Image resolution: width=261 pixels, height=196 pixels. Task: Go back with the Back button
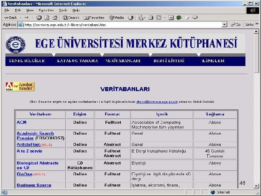pyautogui.click(x=11, y=17)
